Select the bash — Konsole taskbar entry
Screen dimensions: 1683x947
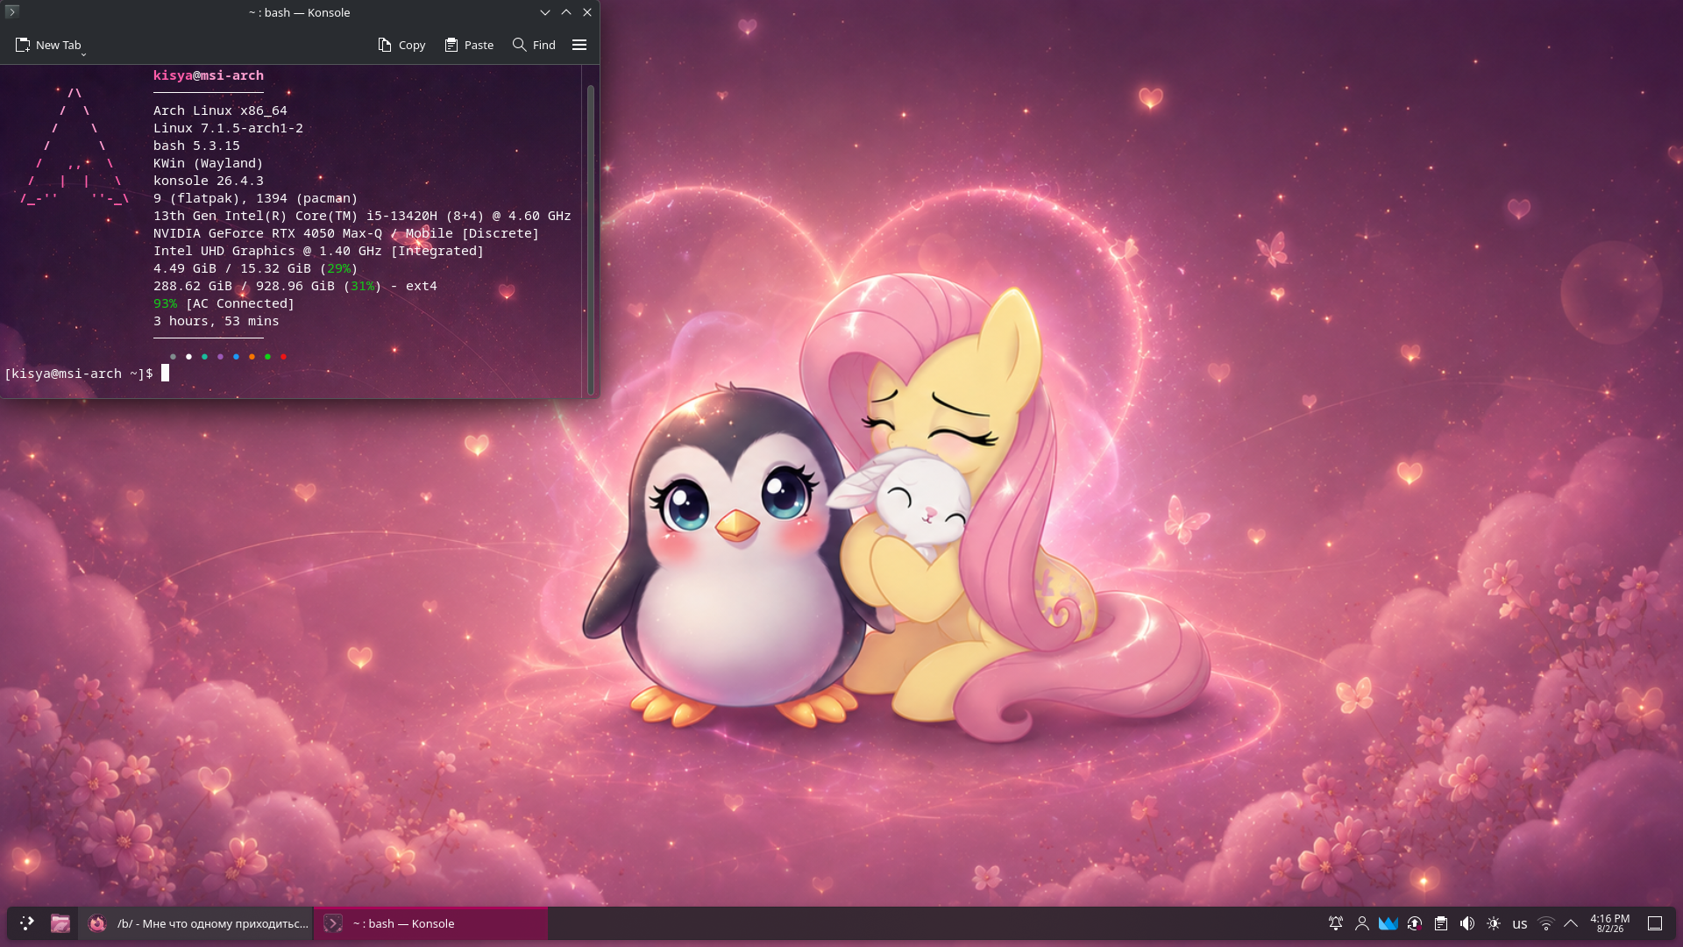[x=431, y=923]
